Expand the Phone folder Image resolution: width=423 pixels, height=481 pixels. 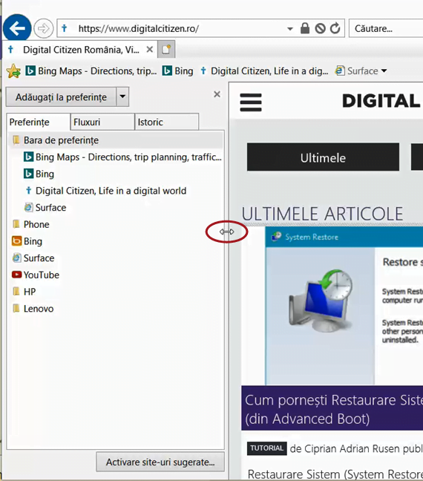(x=30, y=225)
